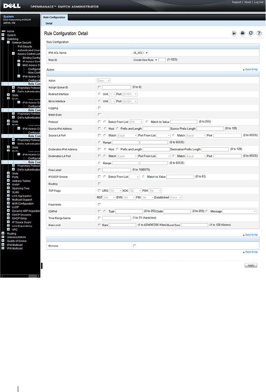Enable the Time Range Name checkbox

pos(99,218)
